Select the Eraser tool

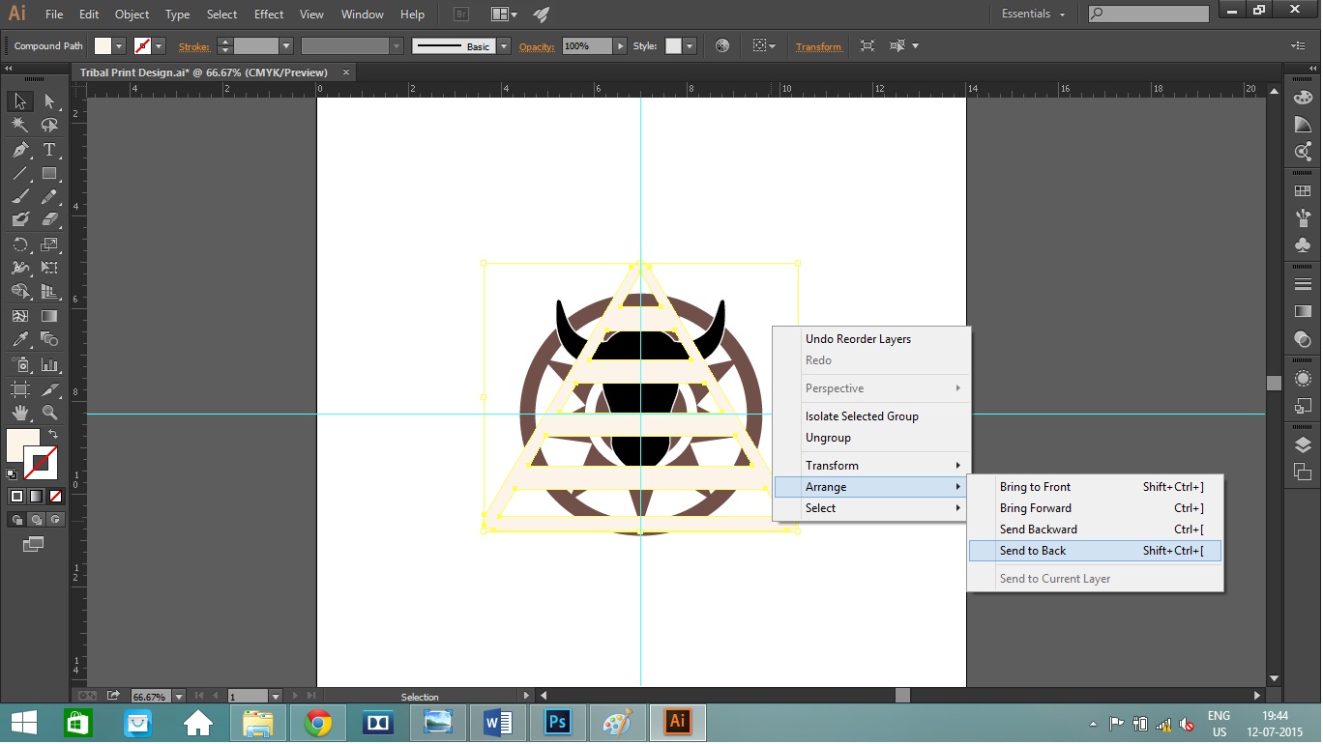[x=49, y=220]
